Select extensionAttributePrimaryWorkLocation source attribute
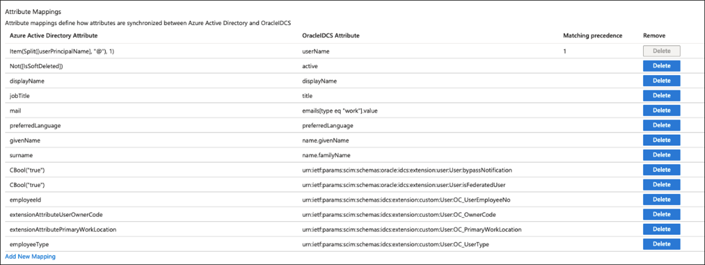Image resolution: width=705 pixels, height=265 pixels. coord(63,230)
